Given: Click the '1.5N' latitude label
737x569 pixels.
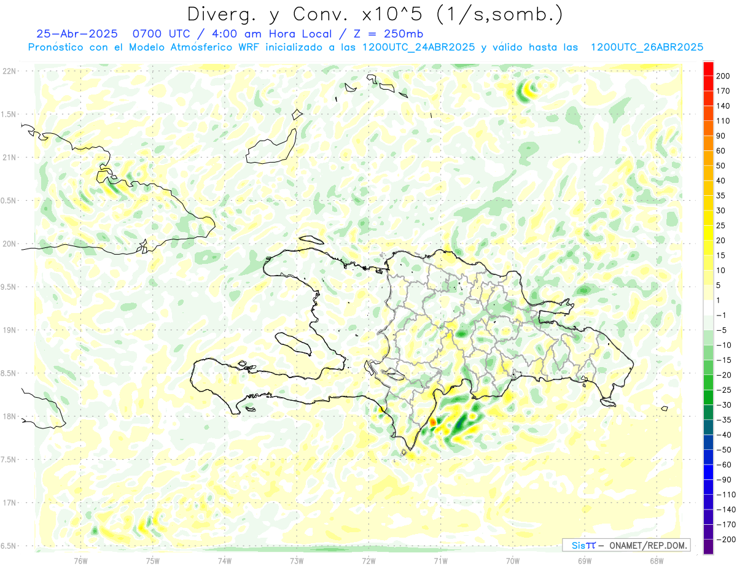Looking at the screenshot, I should (9, 114).
